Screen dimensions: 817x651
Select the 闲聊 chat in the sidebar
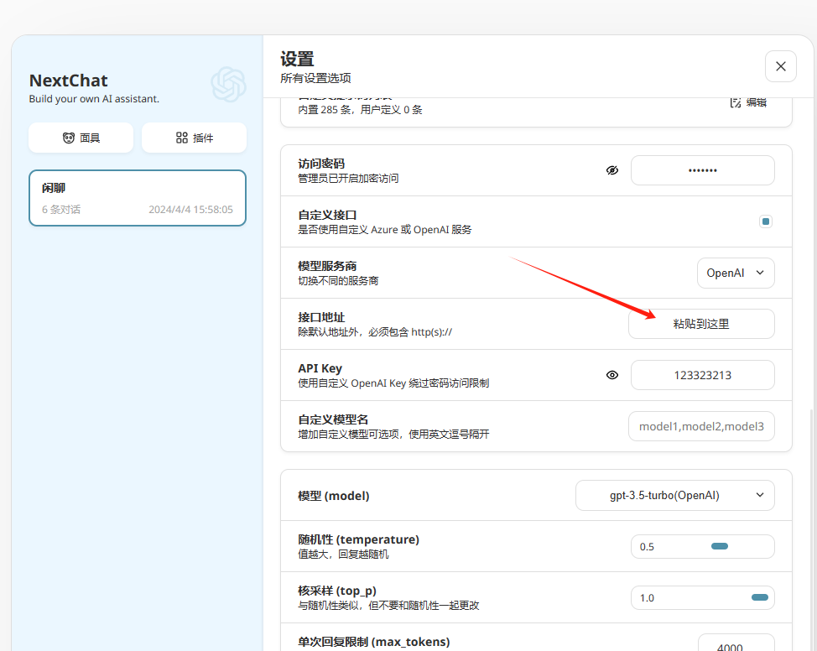click(x=138, y=198)
